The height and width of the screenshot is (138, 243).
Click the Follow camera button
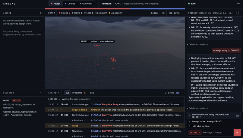point(154,13)
